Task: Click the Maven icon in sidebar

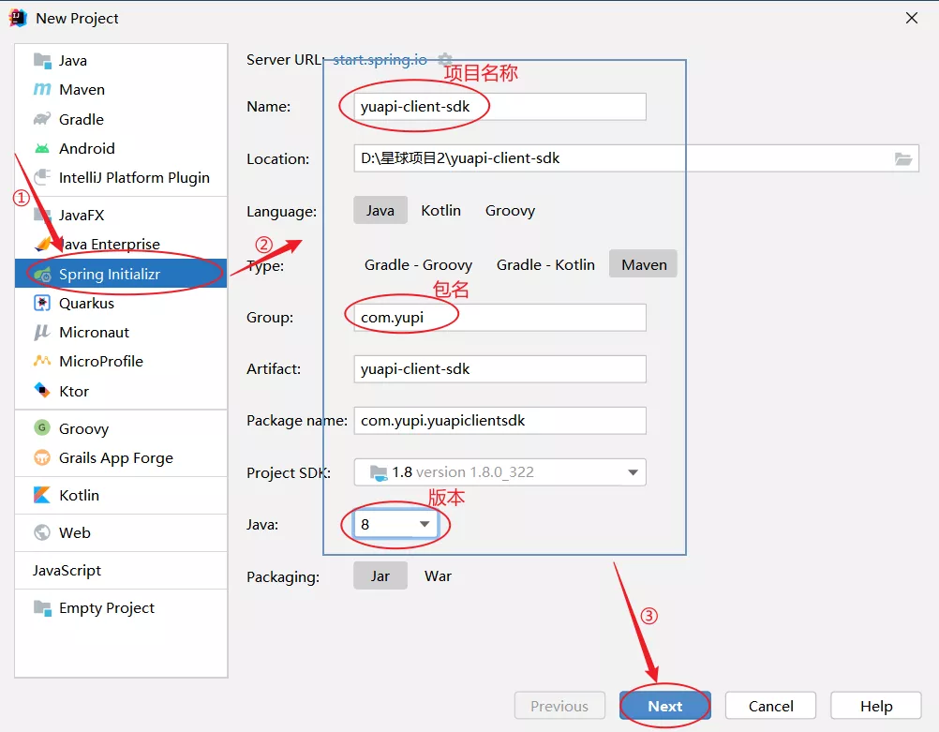Action: click(42, 89)
